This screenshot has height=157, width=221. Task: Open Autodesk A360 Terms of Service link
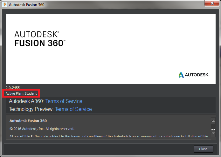click(x=64, y=101)
